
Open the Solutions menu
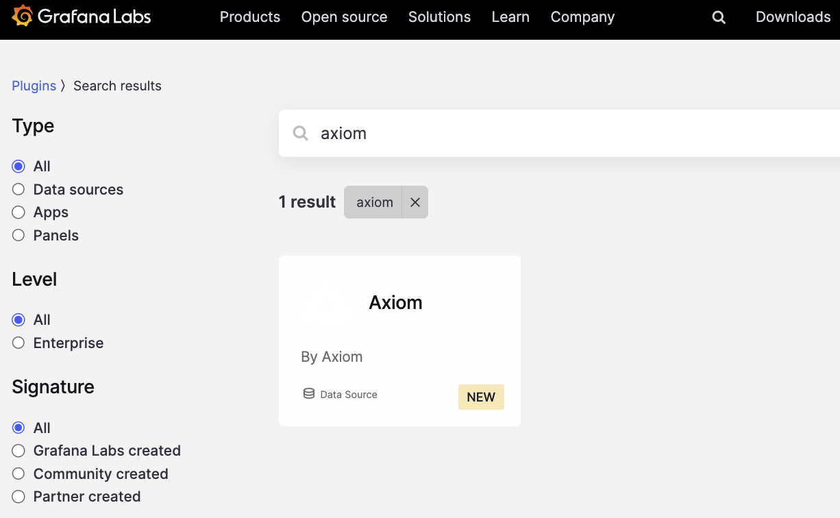click(439, 17)
